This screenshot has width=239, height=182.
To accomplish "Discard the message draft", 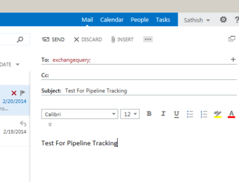I will coord(88,40).
